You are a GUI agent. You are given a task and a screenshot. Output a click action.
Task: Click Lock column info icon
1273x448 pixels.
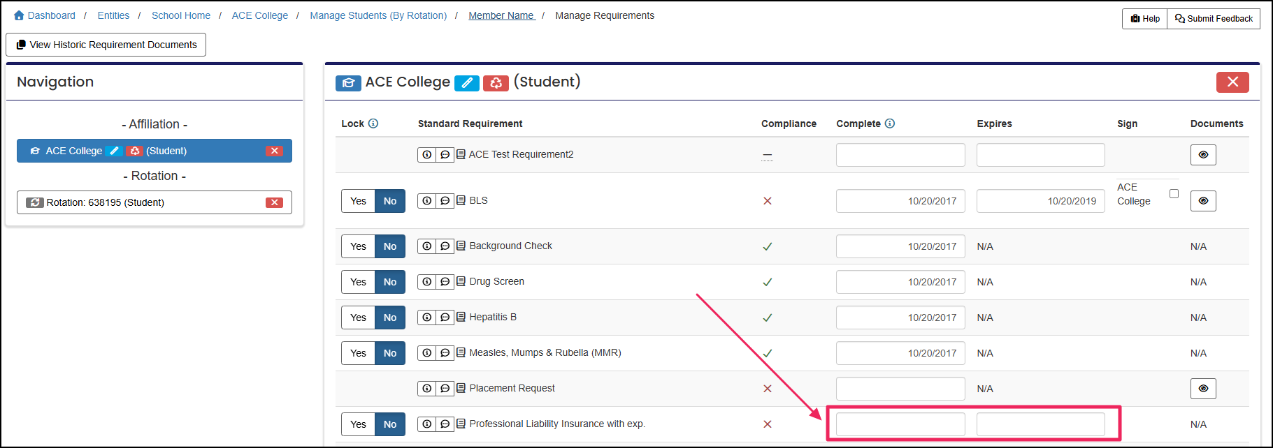(x=373, y=124)
